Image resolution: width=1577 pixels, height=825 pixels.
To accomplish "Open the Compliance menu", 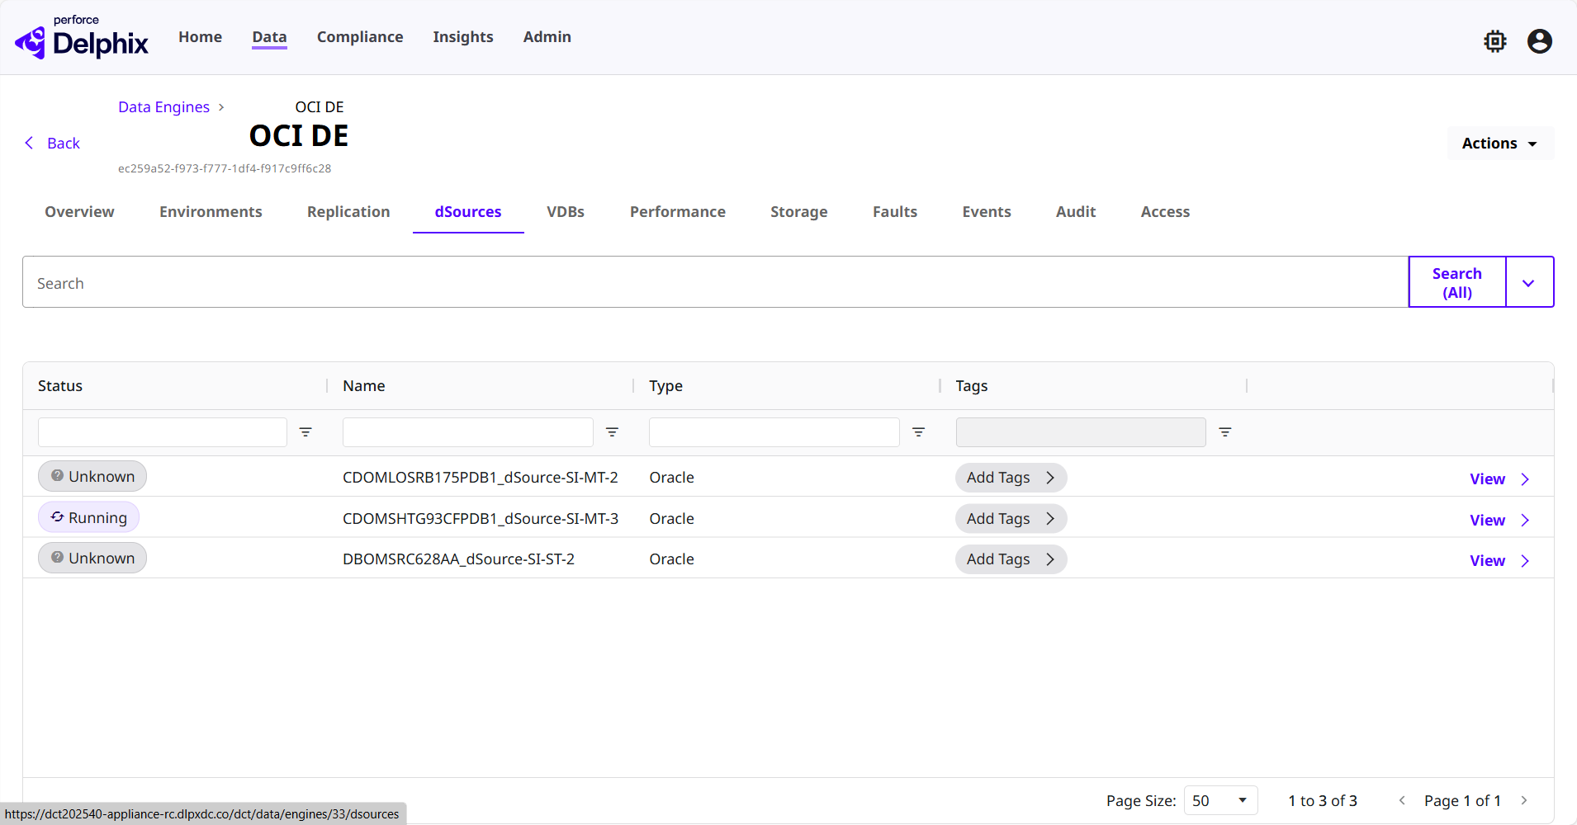I will tap(360, 37).
